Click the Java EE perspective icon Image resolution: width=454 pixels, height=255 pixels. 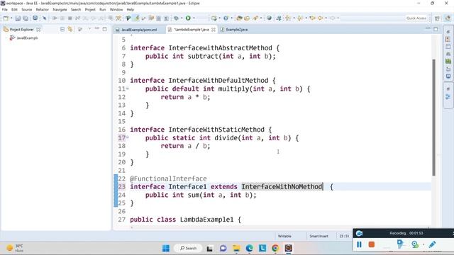click(x=448, y=18)
